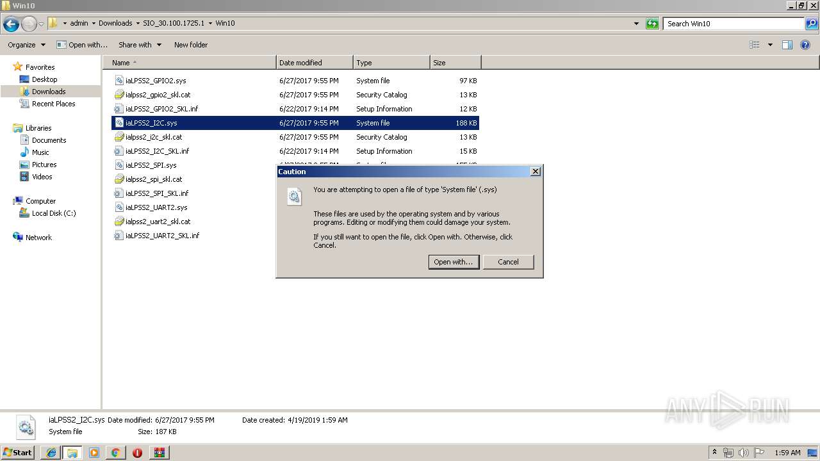Viewport: 820px width, 461px height.
Task: Click the Back navigation arrow
Action: tap(11, 24)
